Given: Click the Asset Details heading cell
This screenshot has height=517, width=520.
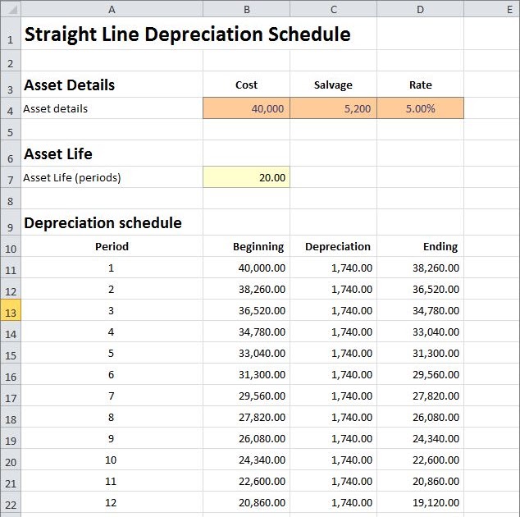Looking at the screenshot, I should (112, 85).
